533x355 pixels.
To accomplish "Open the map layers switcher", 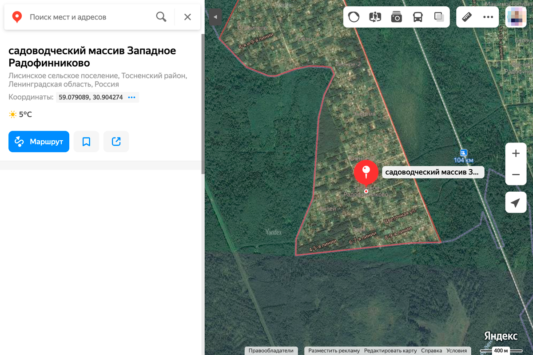I will (439, 17).
